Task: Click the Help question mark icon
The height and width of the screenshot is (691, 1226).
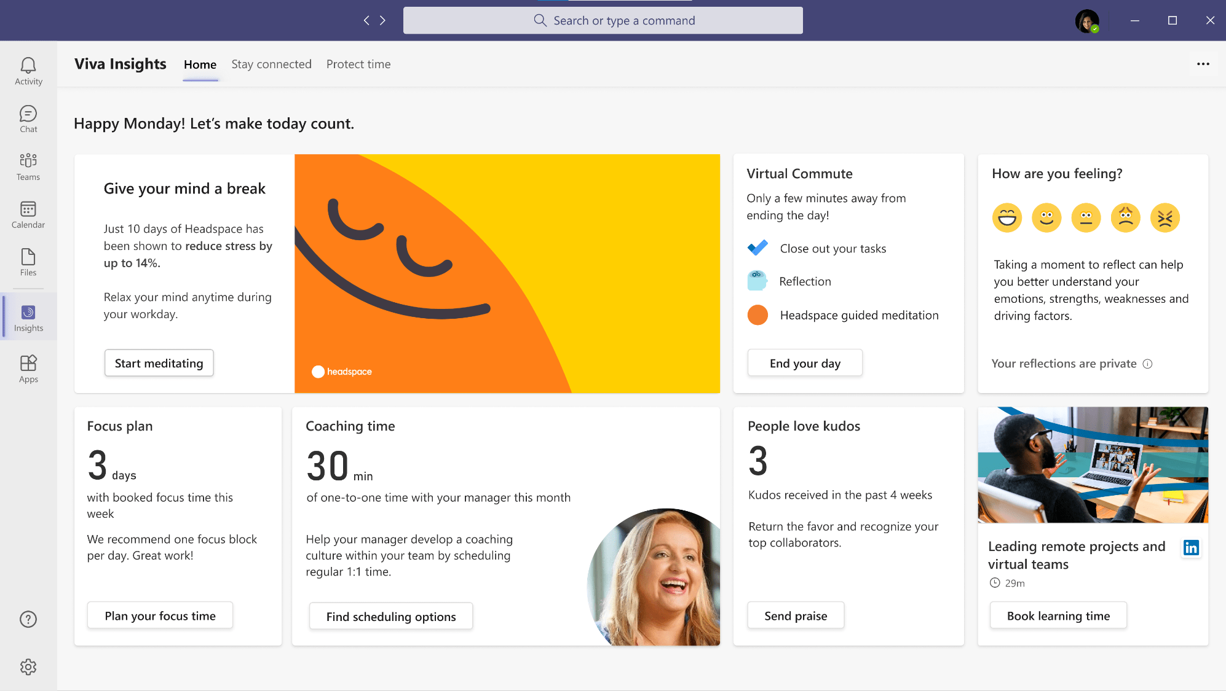Action: coord(28,619)
